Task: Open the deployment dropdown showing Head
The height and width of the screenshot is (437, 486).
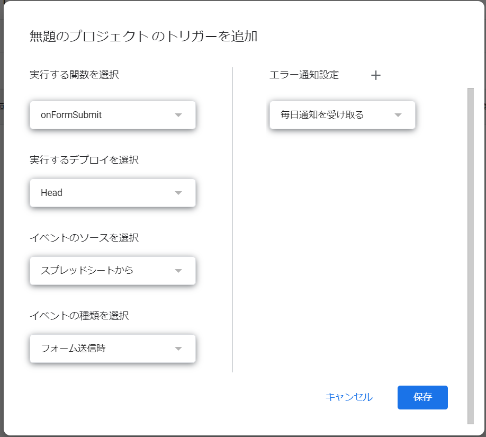Action: (x=112, y=193)
